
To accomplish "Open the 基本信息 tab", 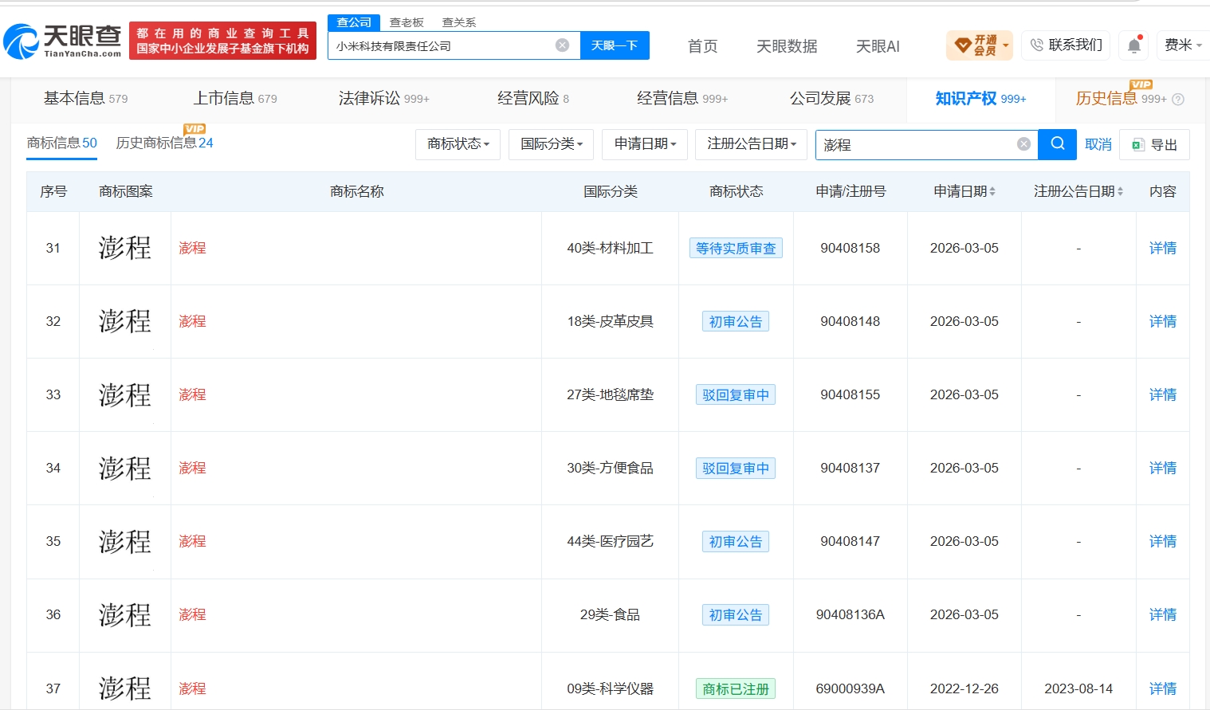I will click(x=85, y=99).
